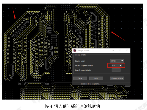Click the Close button in dialog
Image resolution: width=147 pixels, height=110 pixels.
pyautogui.click(x=80, y=78)
